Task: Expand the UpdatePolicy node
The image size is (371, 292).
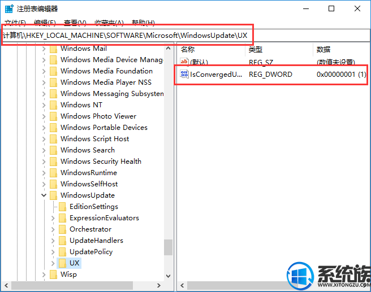Action: pyautogui.click(x=53, y=252)
